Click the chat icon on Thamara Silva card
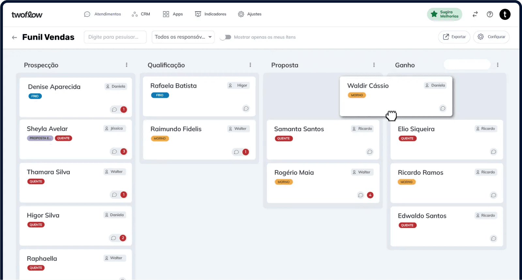 pyautogui.click(x=114, y=195)
